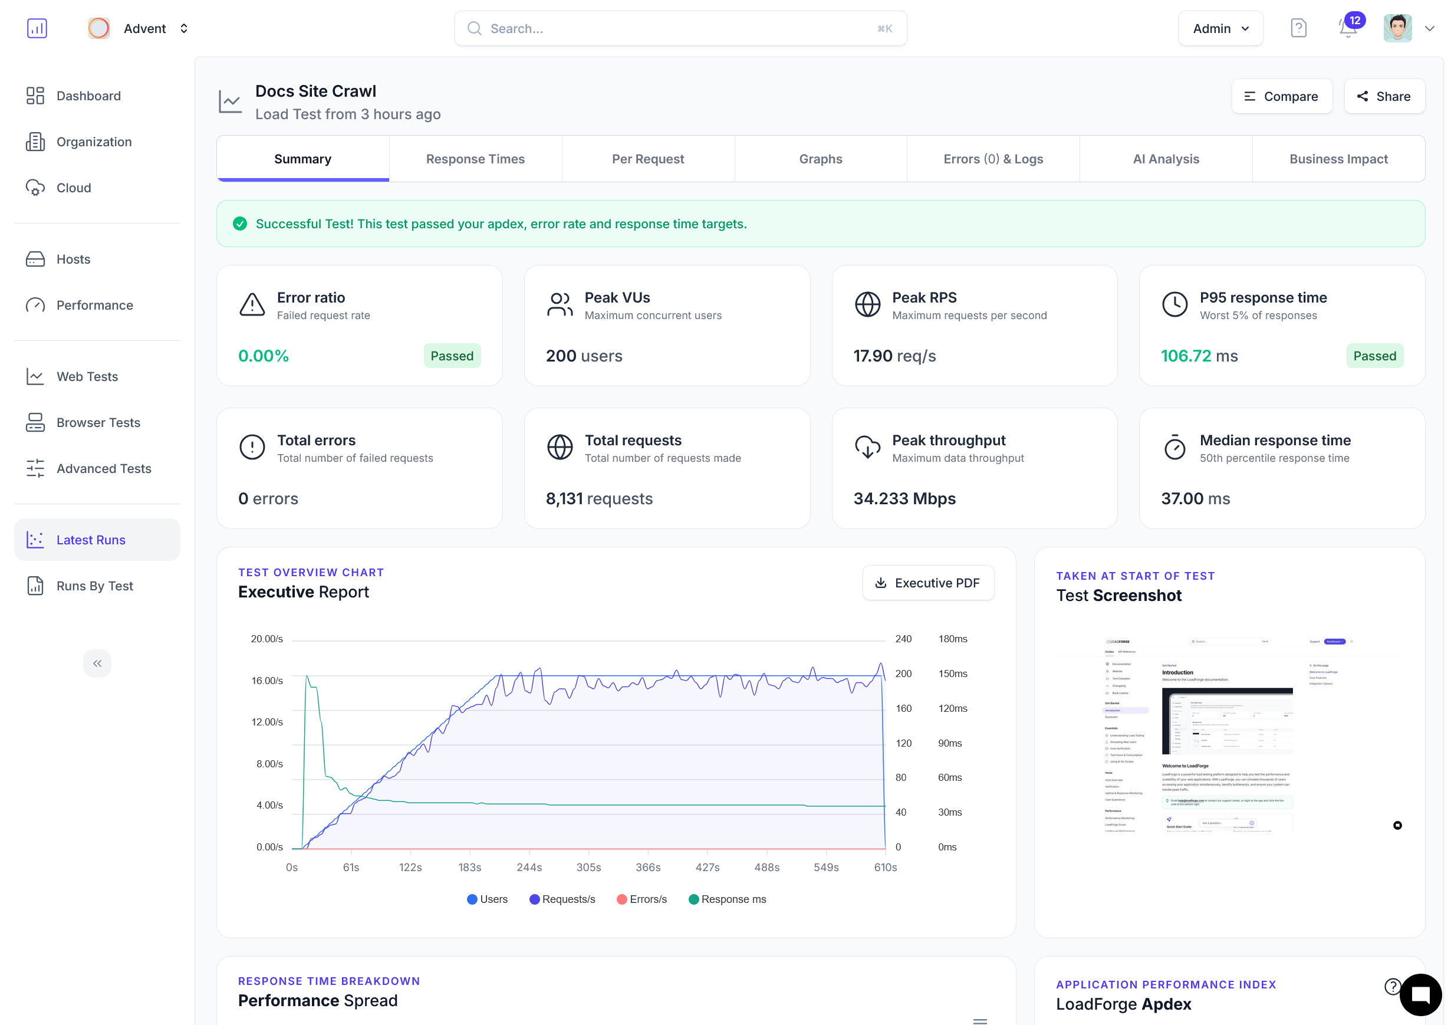The height and width of the screenshot is (1025, 1451).
Task: Collapse sidebar with double-chevron icon
Action: pos(97,663)
